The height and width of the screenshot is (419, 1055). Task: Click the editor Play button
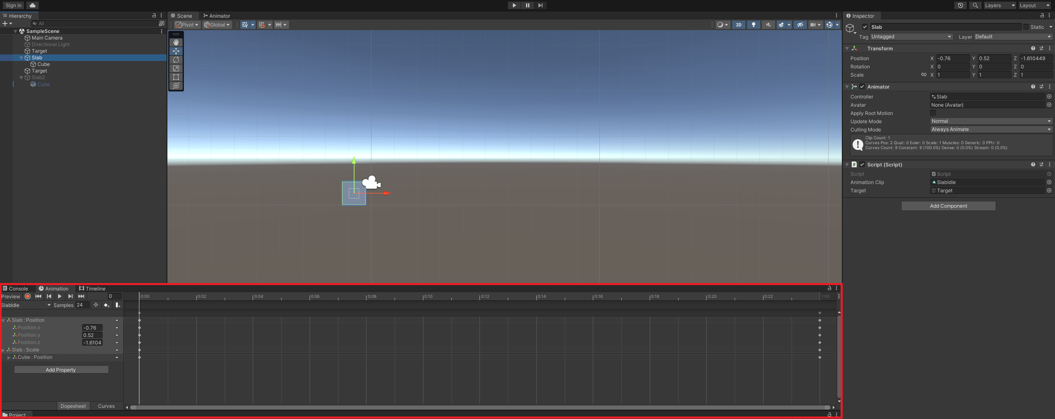click(x=514, y=5)
